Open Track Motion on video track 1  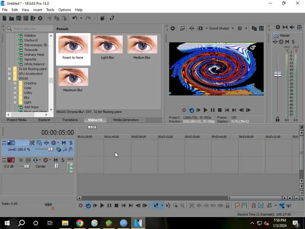(39, 143)
